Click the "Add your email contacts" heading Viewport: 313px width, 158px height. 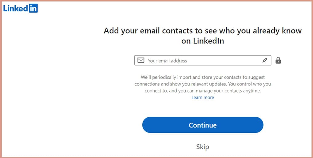tap(203, 36)
